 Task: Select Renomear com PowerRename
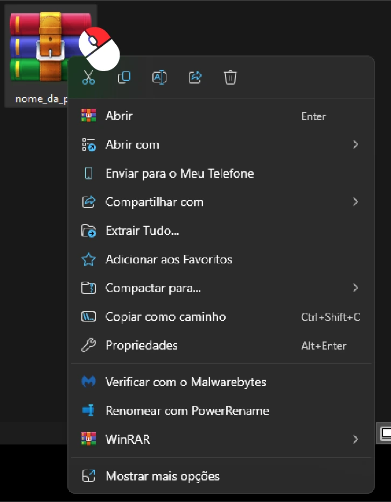[187, 410]
